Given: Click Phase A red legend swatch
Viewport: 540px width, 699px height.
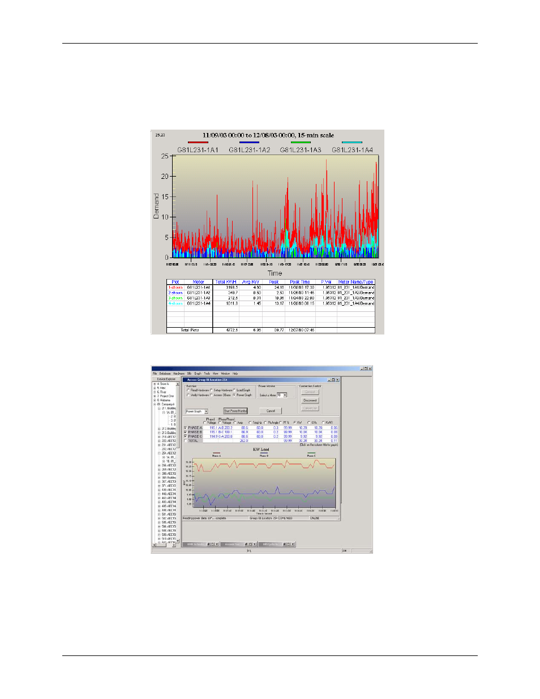Looking at the screenshot, I should point(217,453).
